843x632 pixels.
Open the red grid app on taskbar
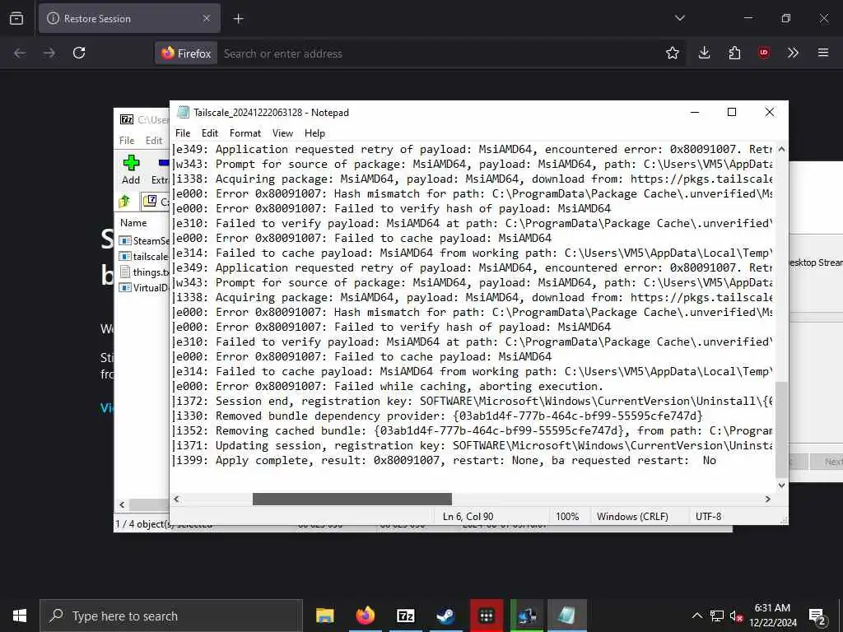[x=487, y=616]
